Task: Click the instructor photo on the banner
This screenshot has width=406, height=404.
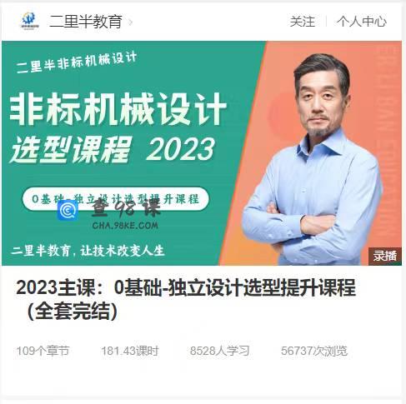Action: [x=313, y=158]
